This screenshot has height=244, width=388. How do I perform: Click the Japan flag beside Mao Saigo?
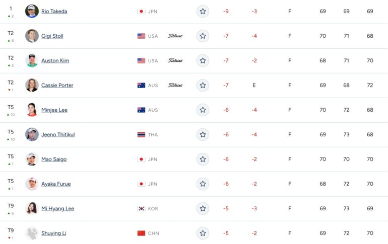coord(141,159)
